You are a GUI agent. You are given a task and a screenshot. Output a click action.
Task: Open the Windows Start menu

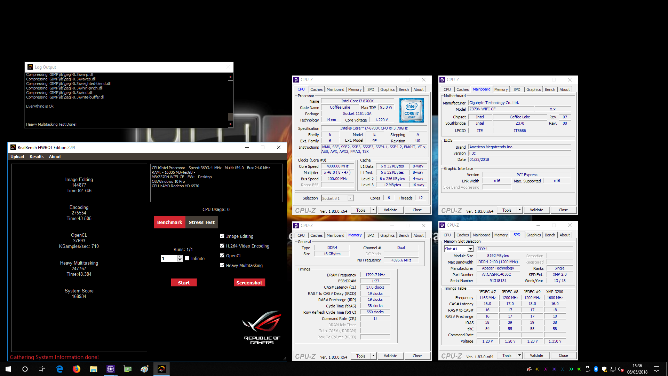pos(8,369)
